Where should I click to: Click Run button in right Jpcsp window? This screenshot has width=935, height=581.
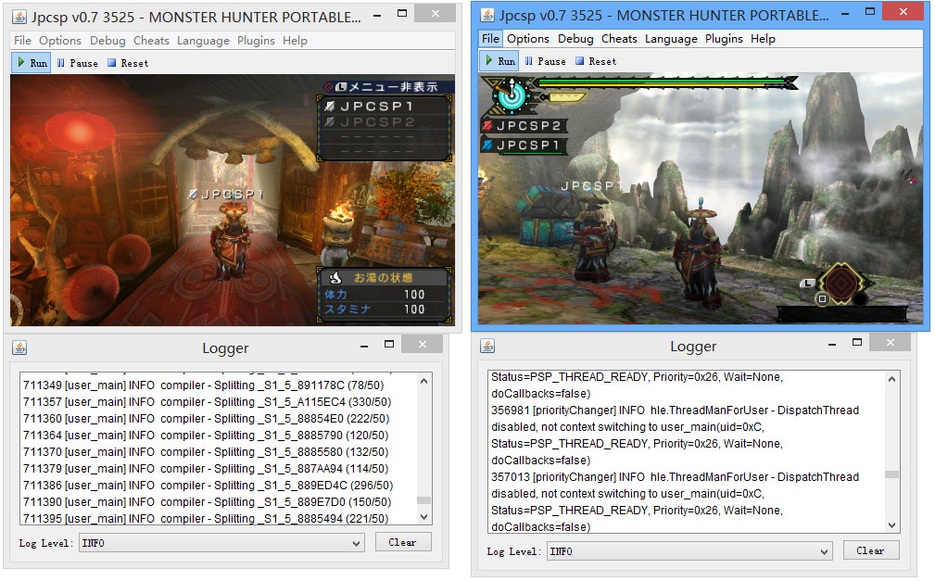click(499, 61)
